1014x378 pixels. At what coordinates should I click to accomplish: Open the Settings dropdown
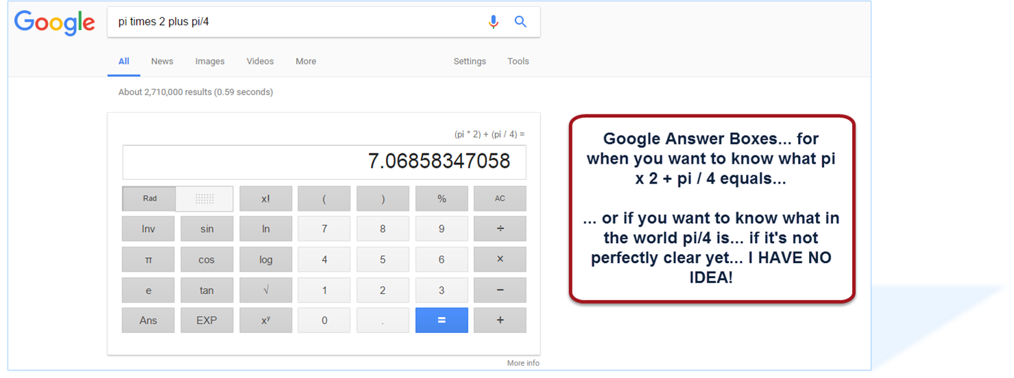pos(470,62)
